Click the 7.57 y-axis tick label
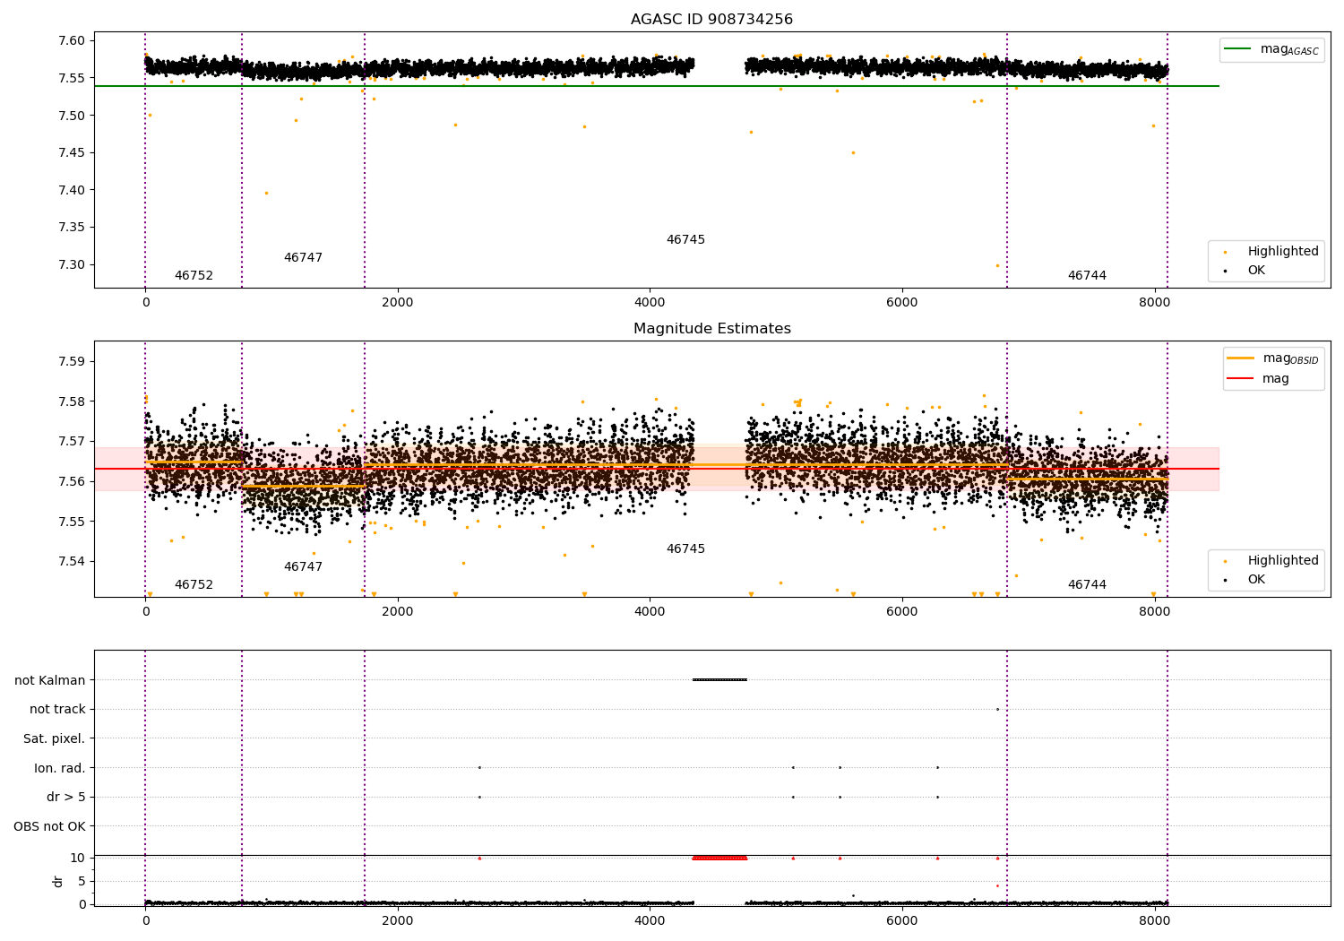The height and width of the screenshot is (941, 1344). click(x=72, y=442)
